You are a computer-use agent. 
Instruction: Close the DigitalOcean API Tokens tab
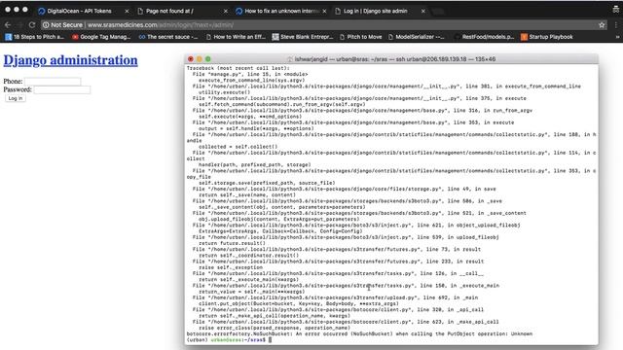127,11
